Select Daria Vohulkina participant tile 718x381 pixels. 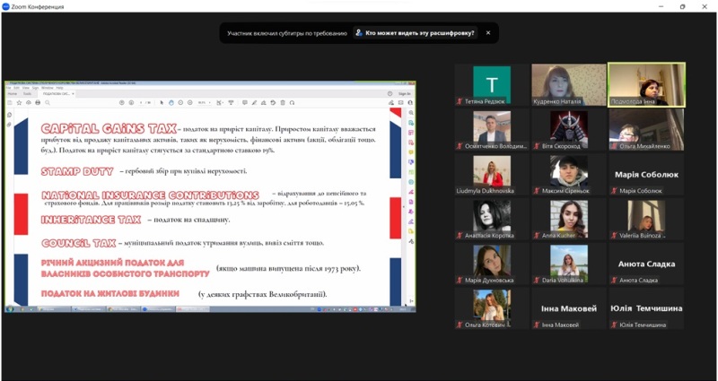[x=569, y=264]
